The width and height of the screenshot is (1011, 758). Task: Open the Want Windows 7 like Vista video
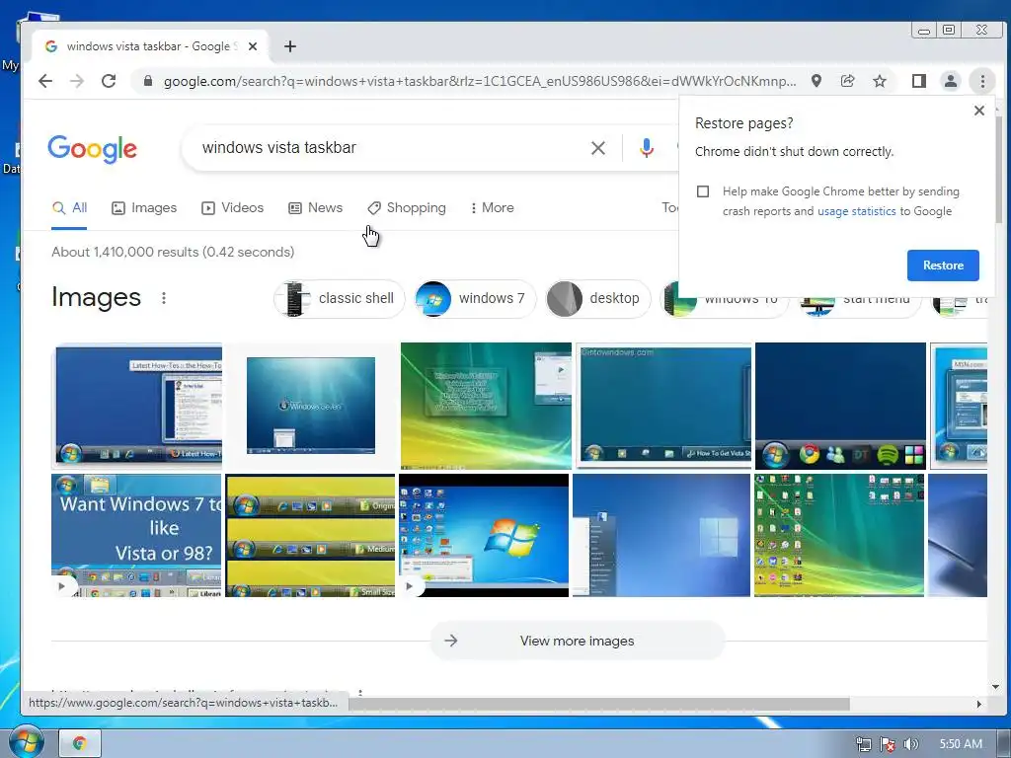point(136,536)
